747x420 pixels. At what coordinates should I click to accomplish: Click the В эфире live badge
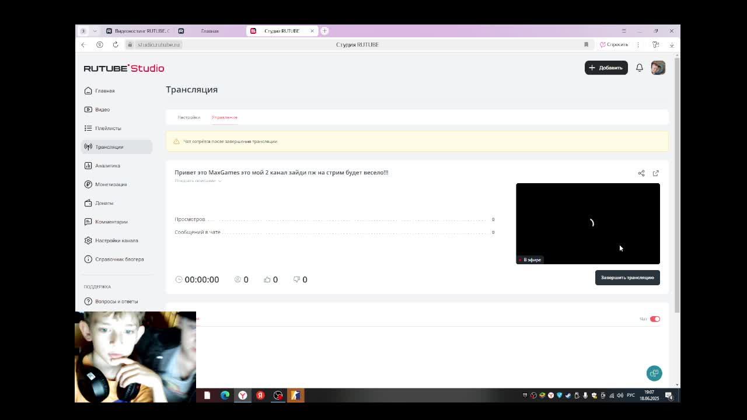(x=530, y=260)
